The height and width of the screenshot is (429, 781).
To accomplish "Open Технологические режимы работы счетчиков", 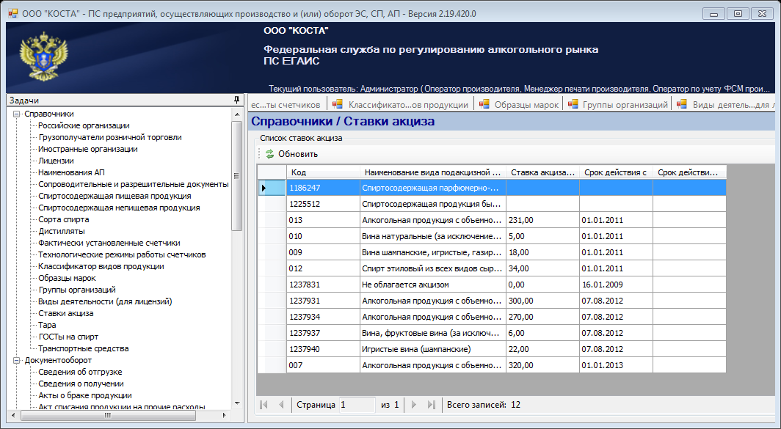I will 122,254.
